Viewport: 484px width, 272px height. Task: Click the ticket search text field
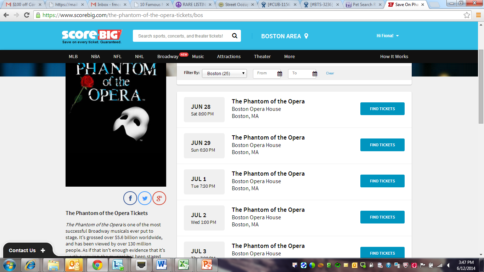pyautogui.click(x=181, y=36)
